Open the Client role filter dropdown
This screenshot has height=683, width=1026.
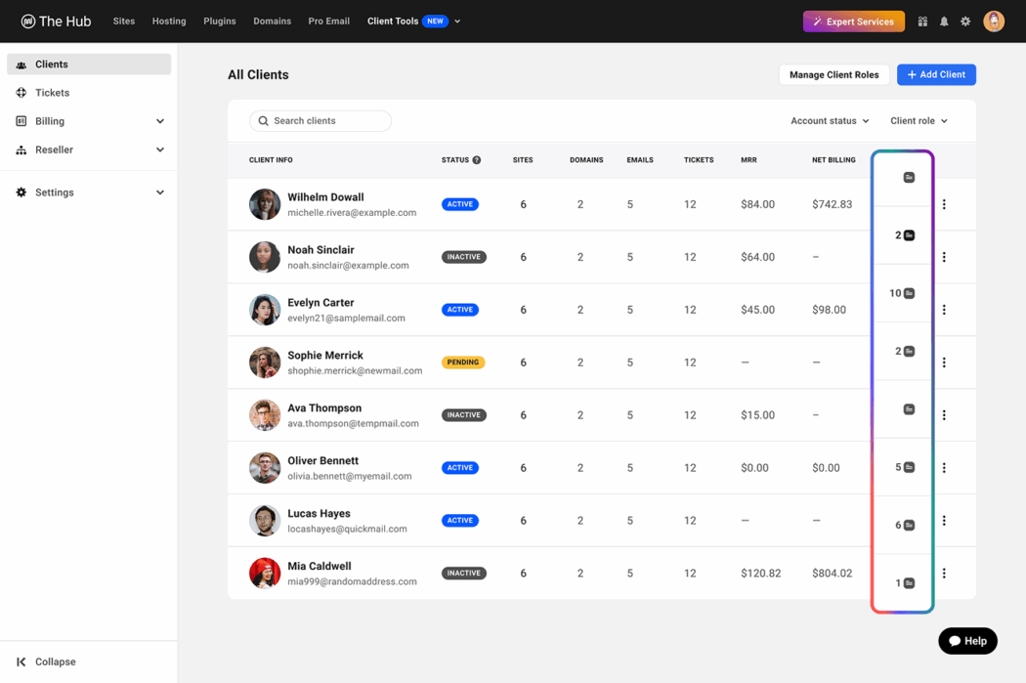pyautogui.click(x=918, y=120)
